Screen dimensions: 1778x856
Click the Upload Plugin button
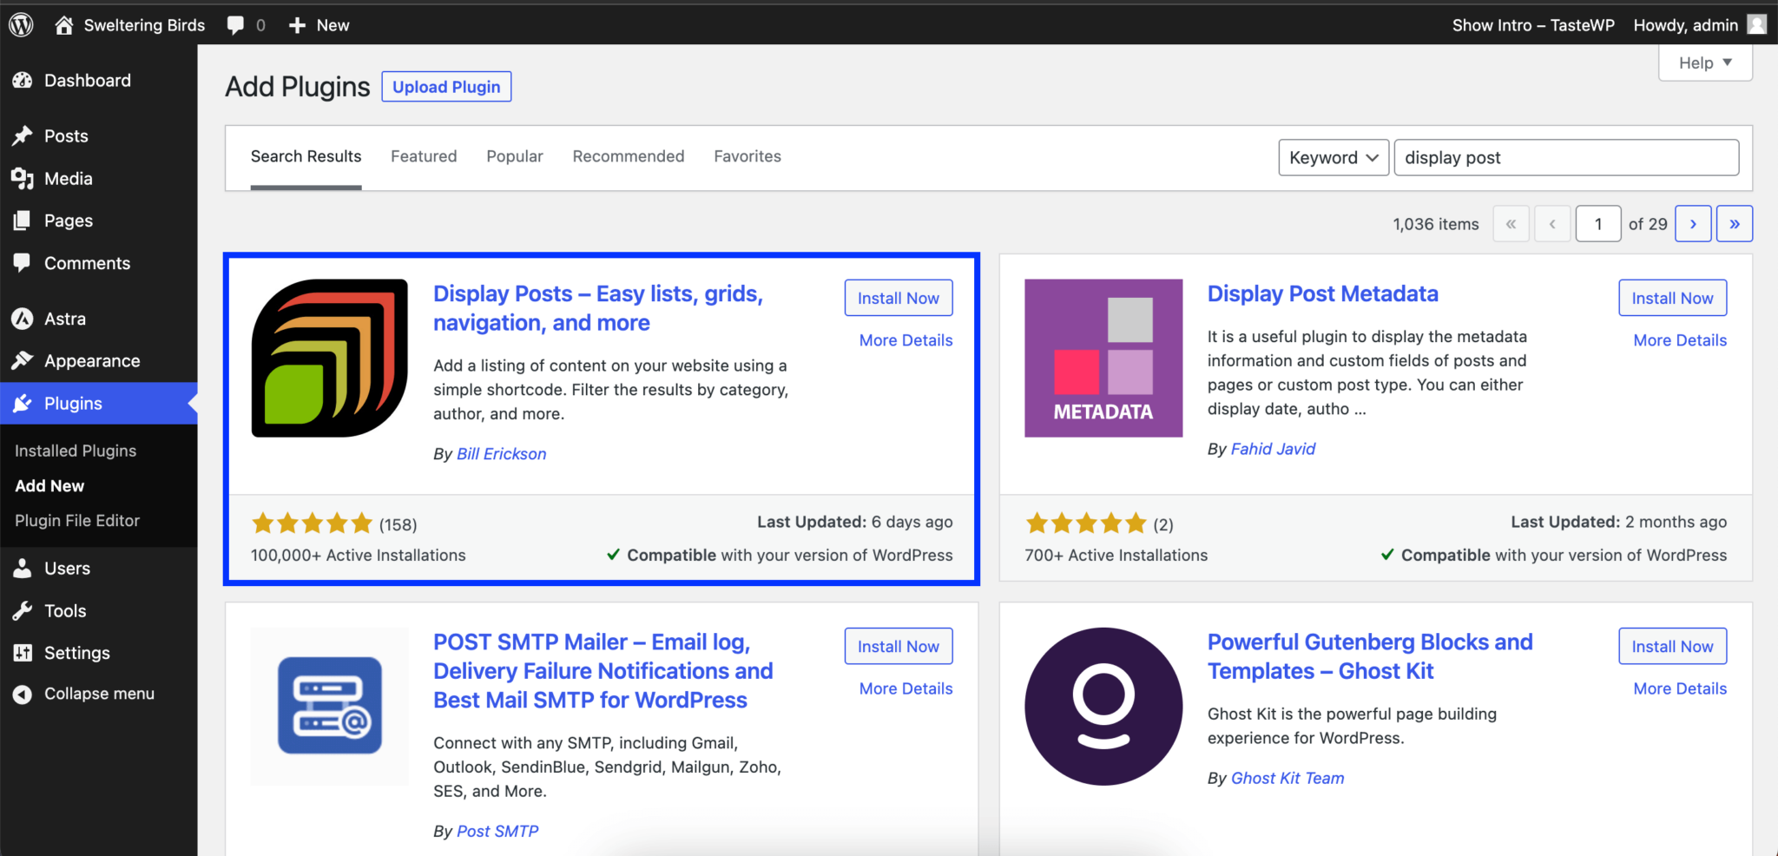[x=446, y=86]
